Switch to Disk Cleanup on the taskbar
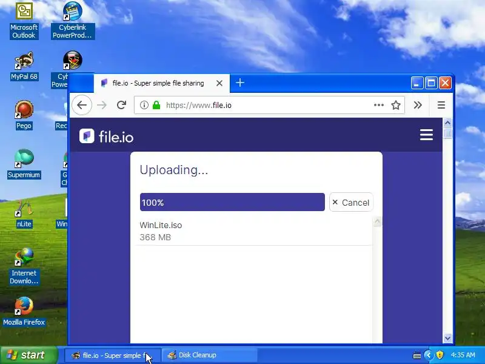 (x=210, y=356)
